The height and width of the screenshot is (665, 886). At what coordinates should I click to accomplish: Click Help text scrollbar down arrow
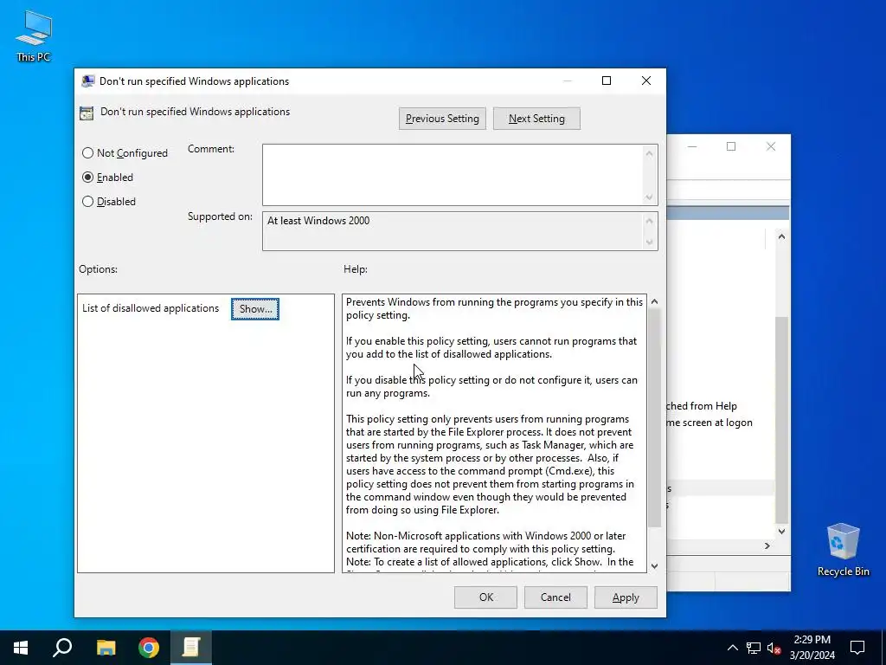click(654, 566)
